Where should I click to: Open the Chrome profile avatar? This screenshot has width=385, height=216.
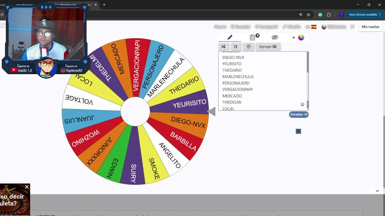point(341,15)
